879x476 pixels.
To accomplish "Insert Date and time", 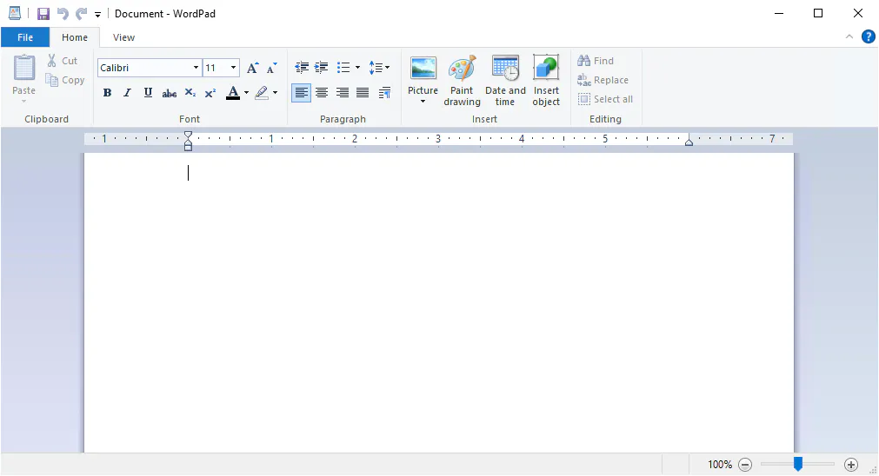I will click(505, 81).
